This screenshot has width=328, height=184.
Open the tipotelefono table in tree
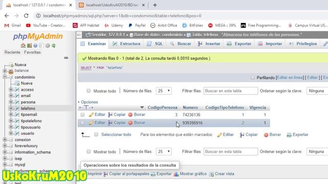click(x=31, y=121)
